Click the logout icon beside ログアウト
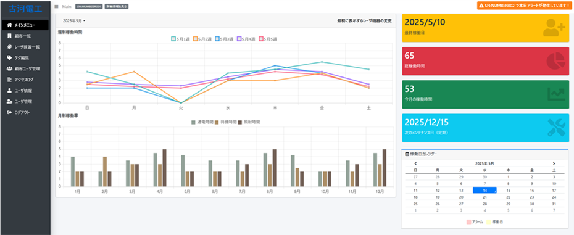The width and height of the screenshot is (574, 235). (x=10, y=112)
